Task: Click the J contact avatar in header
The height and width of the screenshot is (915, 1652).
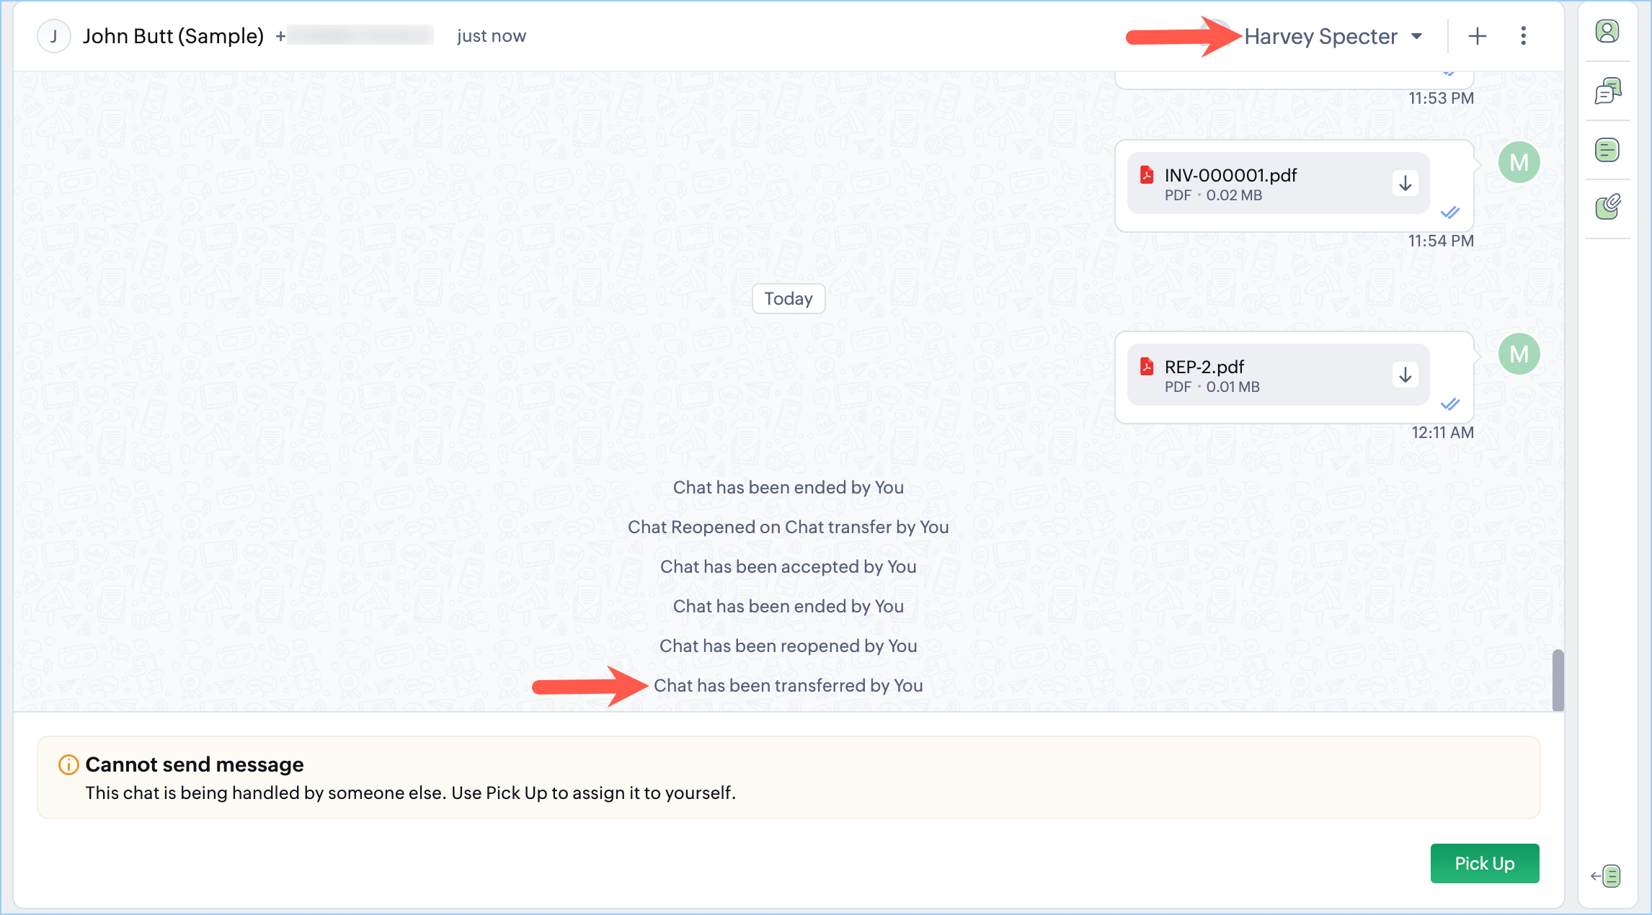Action: click(54, 36)
